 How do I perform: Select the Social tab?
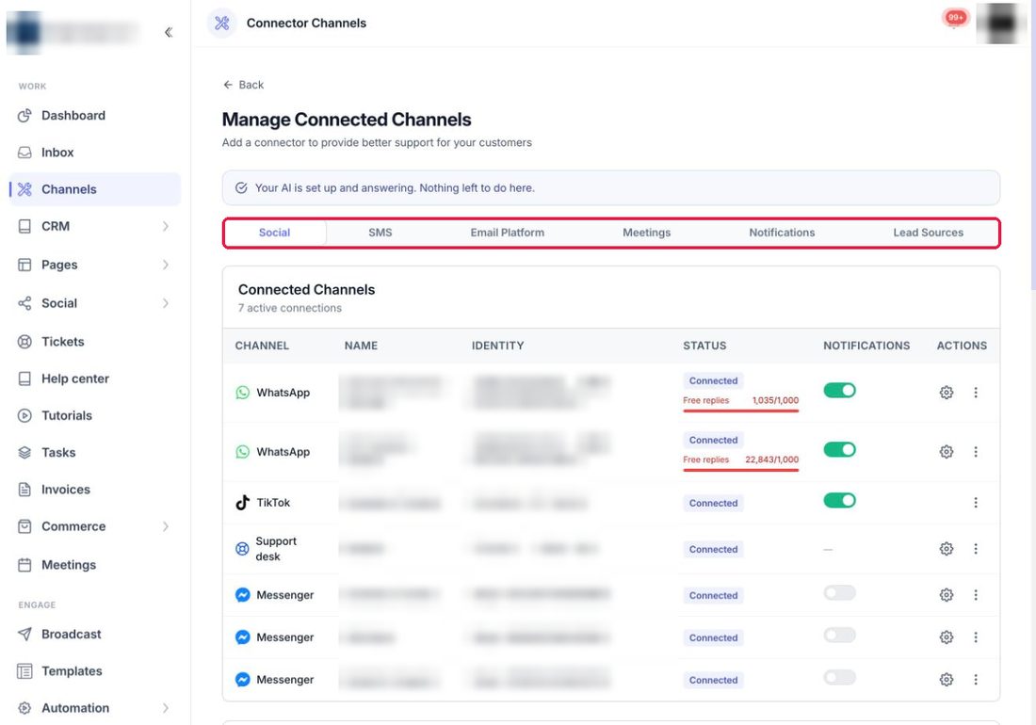tap(275, 233)
